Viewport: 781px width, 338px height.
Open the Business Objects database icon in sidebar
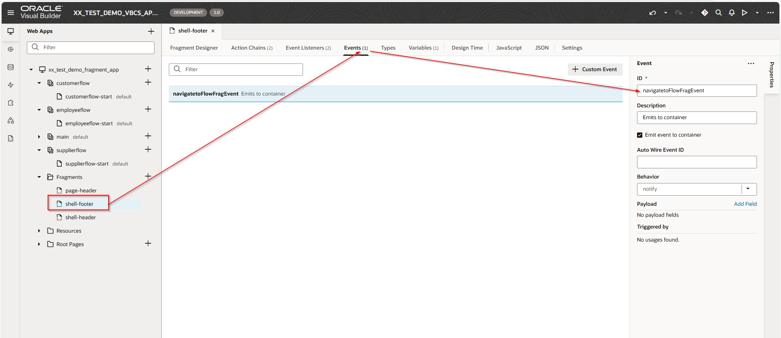[11, 67]
